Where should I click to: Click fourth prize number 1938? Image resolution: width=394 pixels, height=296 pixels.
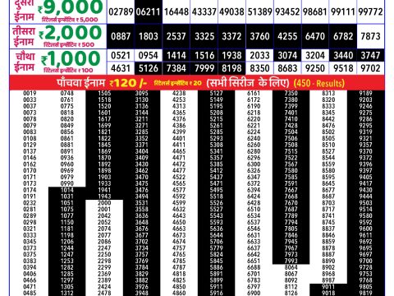click(231, 55)
